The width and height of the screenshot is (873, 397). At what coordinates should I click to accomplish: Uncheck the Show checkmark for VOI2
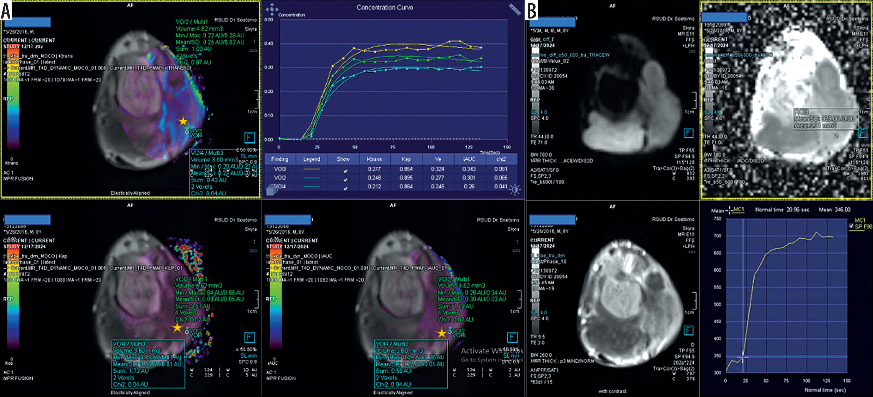(x=345, y=179)
